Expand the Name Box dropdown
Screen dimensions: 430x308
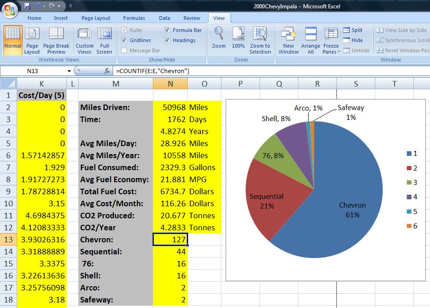[69, 71]
